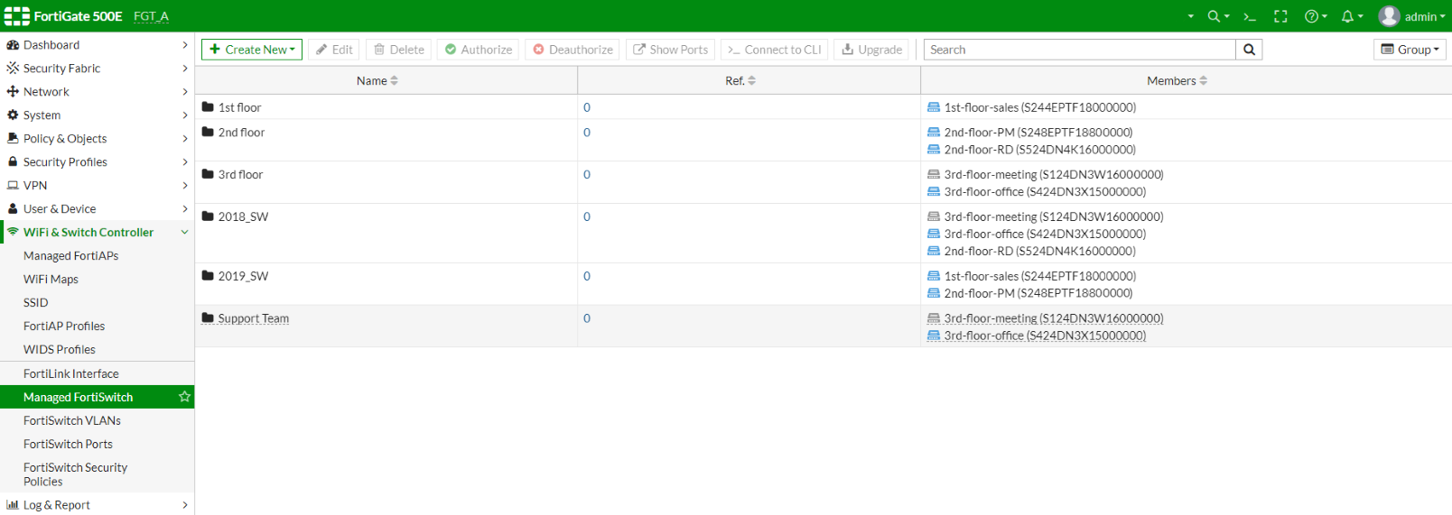Click the FGT_A hostname link
This screenshot has width=1452, height=515.
pyautogui.click(x=151, y=16)
